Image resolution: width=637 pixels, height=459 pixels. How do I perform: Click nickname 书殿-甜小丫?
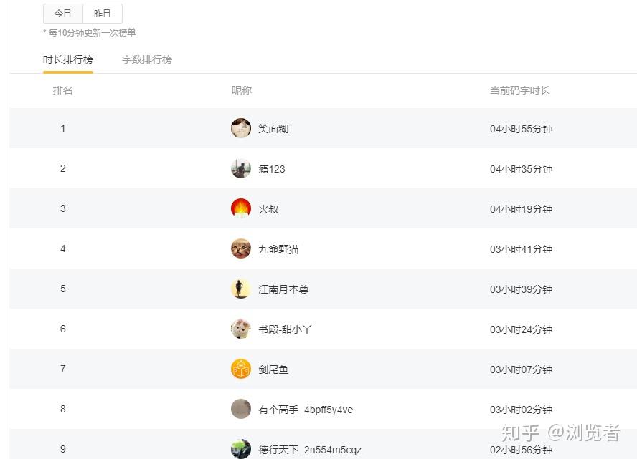click(x=286, y=329)
